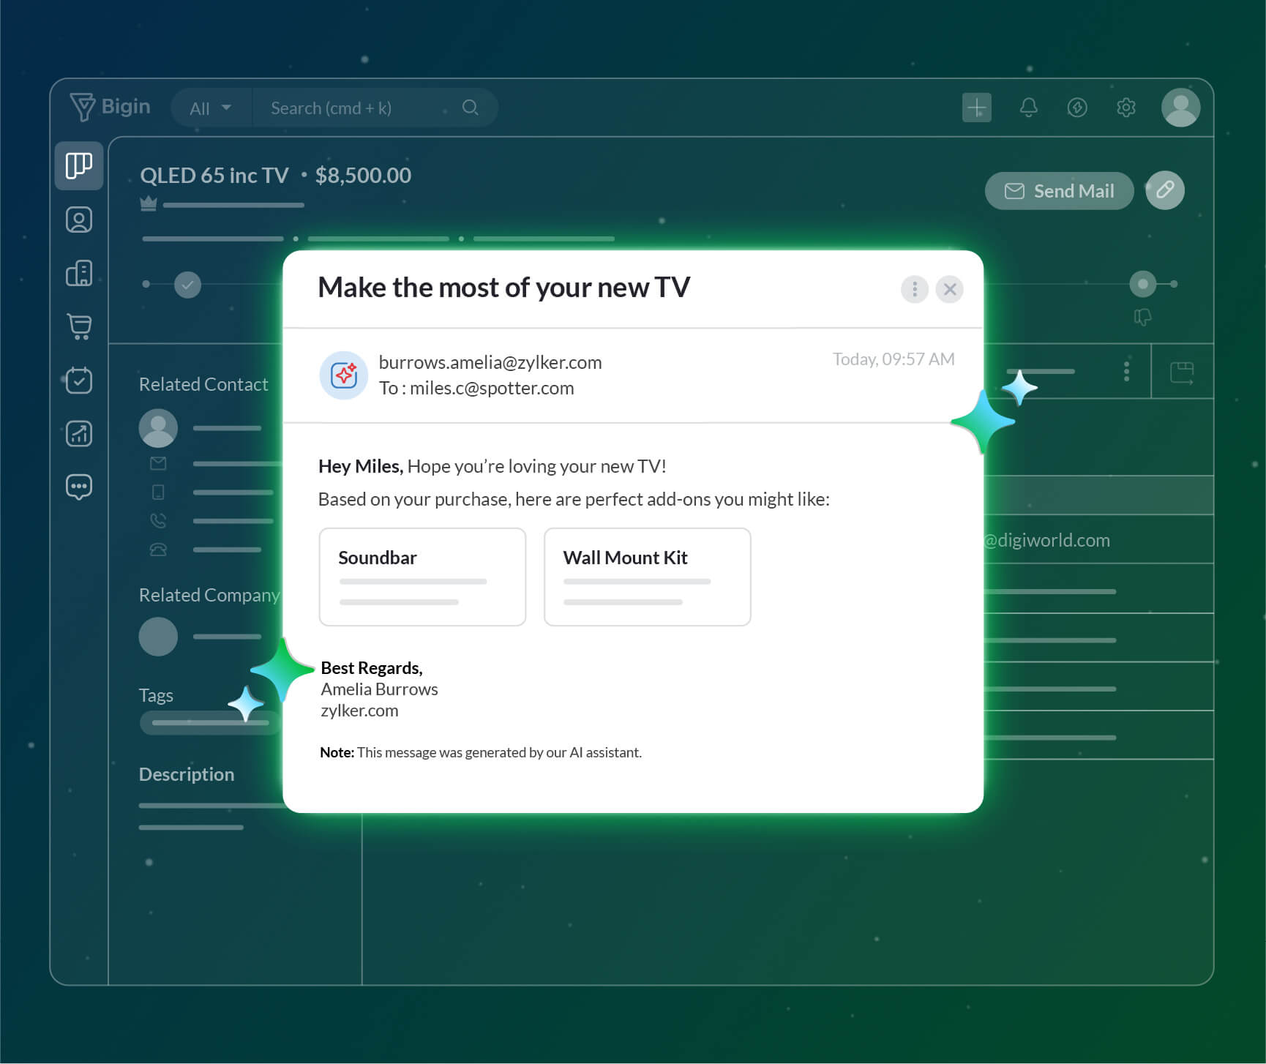
Task: Click the deal amount $8,500.00
Action: click(x=363, y=176)
